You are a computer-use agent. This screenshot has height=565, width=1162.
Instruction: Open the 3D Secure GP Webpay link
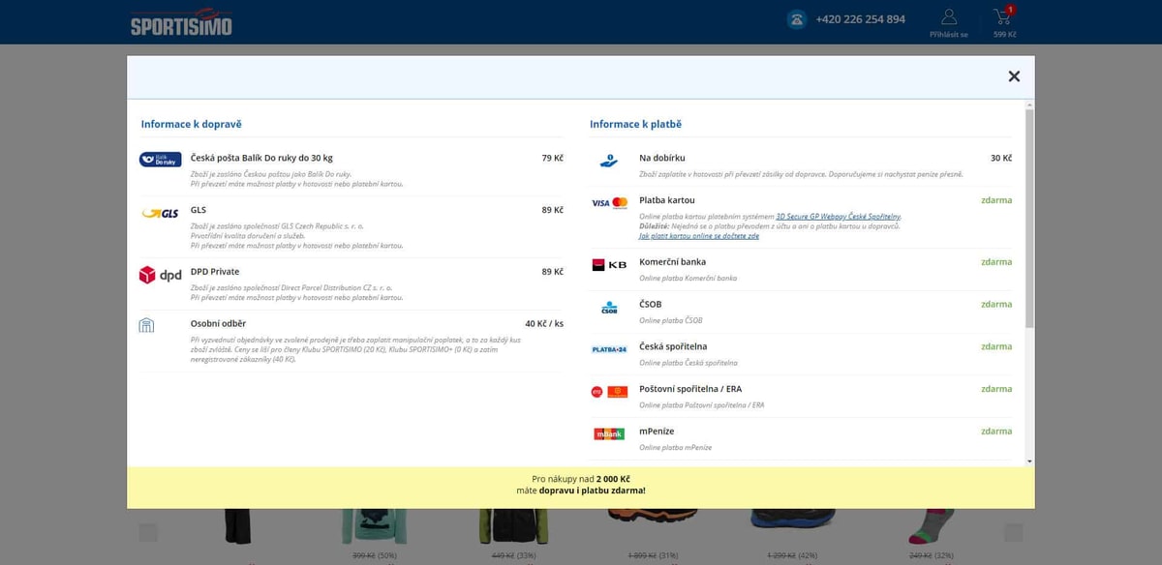[x=839, y=216]
